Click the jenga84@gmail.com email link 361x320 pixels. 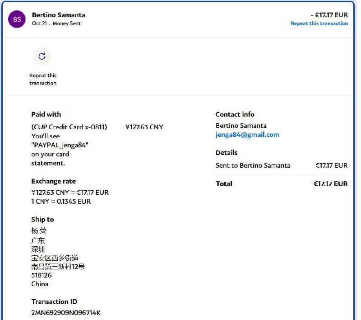point(247,135)
